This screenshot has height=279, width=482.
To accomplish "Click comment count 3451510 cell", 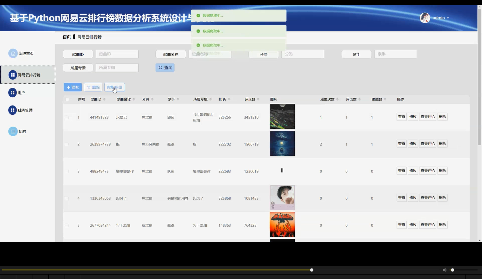I will 251,117.
